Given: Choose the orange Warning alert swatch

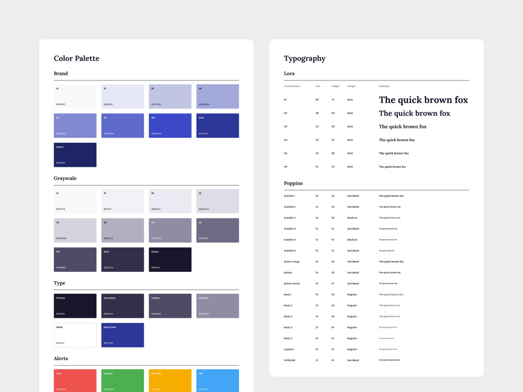Looking at the screenshot, I should (170, 381).
